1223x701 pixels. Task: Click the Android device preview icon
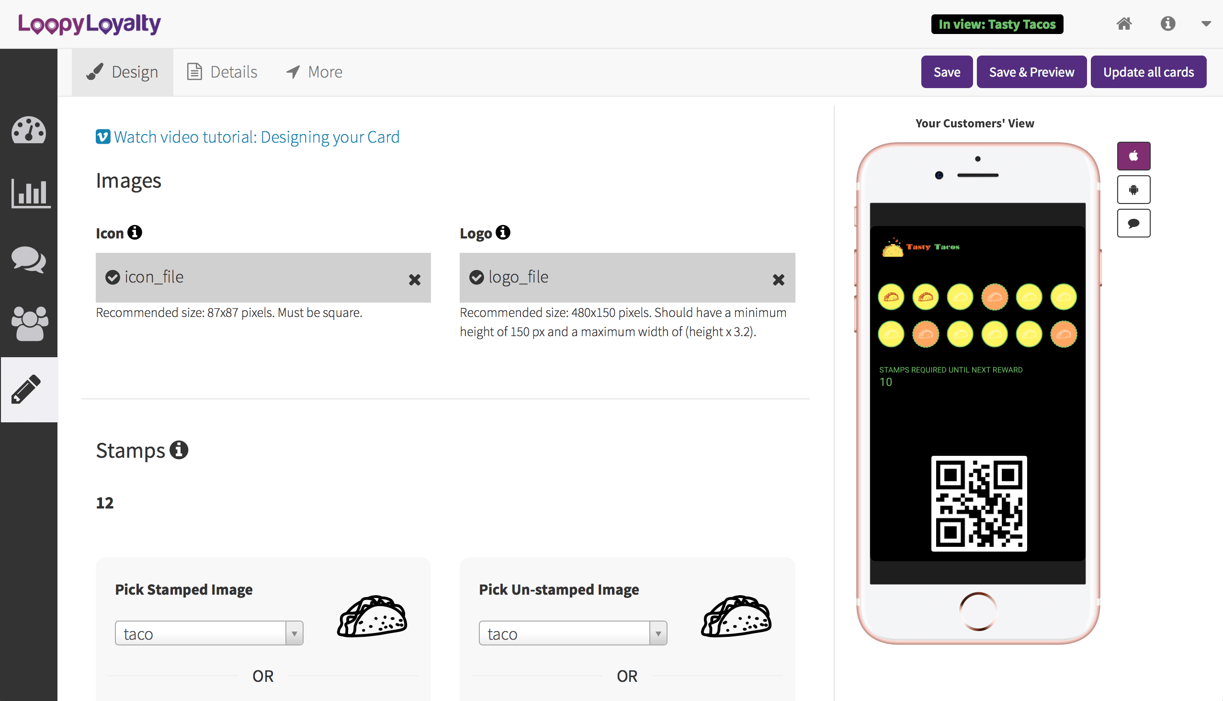point(1134,189)
